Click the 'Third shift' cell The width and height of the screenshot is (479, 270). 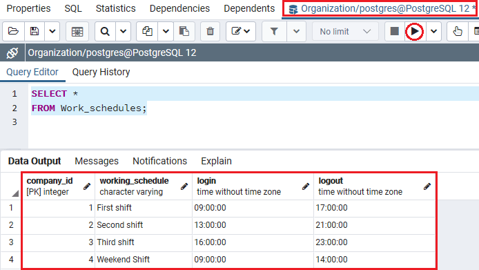(144, 242)
